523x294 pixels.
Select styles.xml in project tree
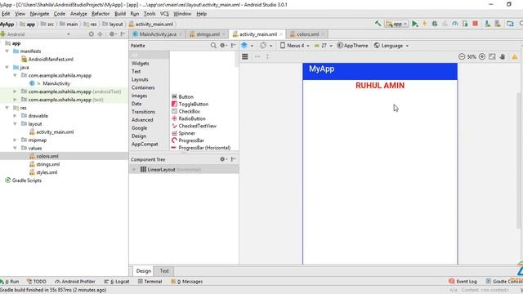click(x=43, y=172)
